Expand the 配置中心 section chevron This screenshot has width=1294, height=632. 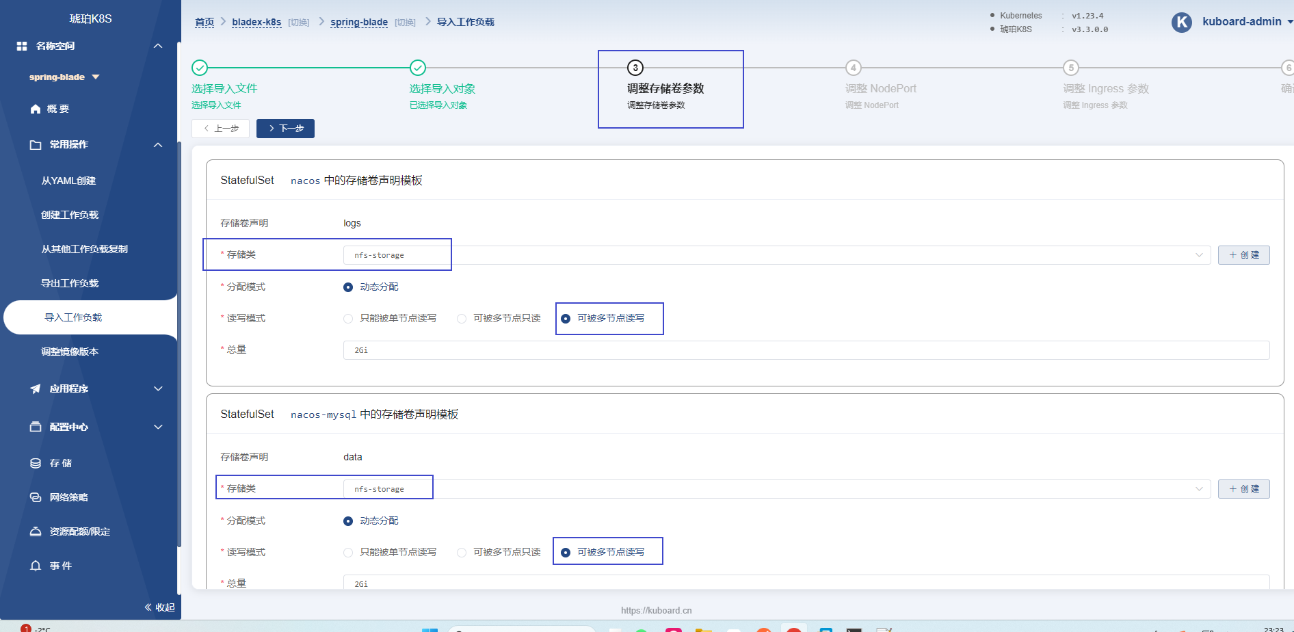(158, 427)
